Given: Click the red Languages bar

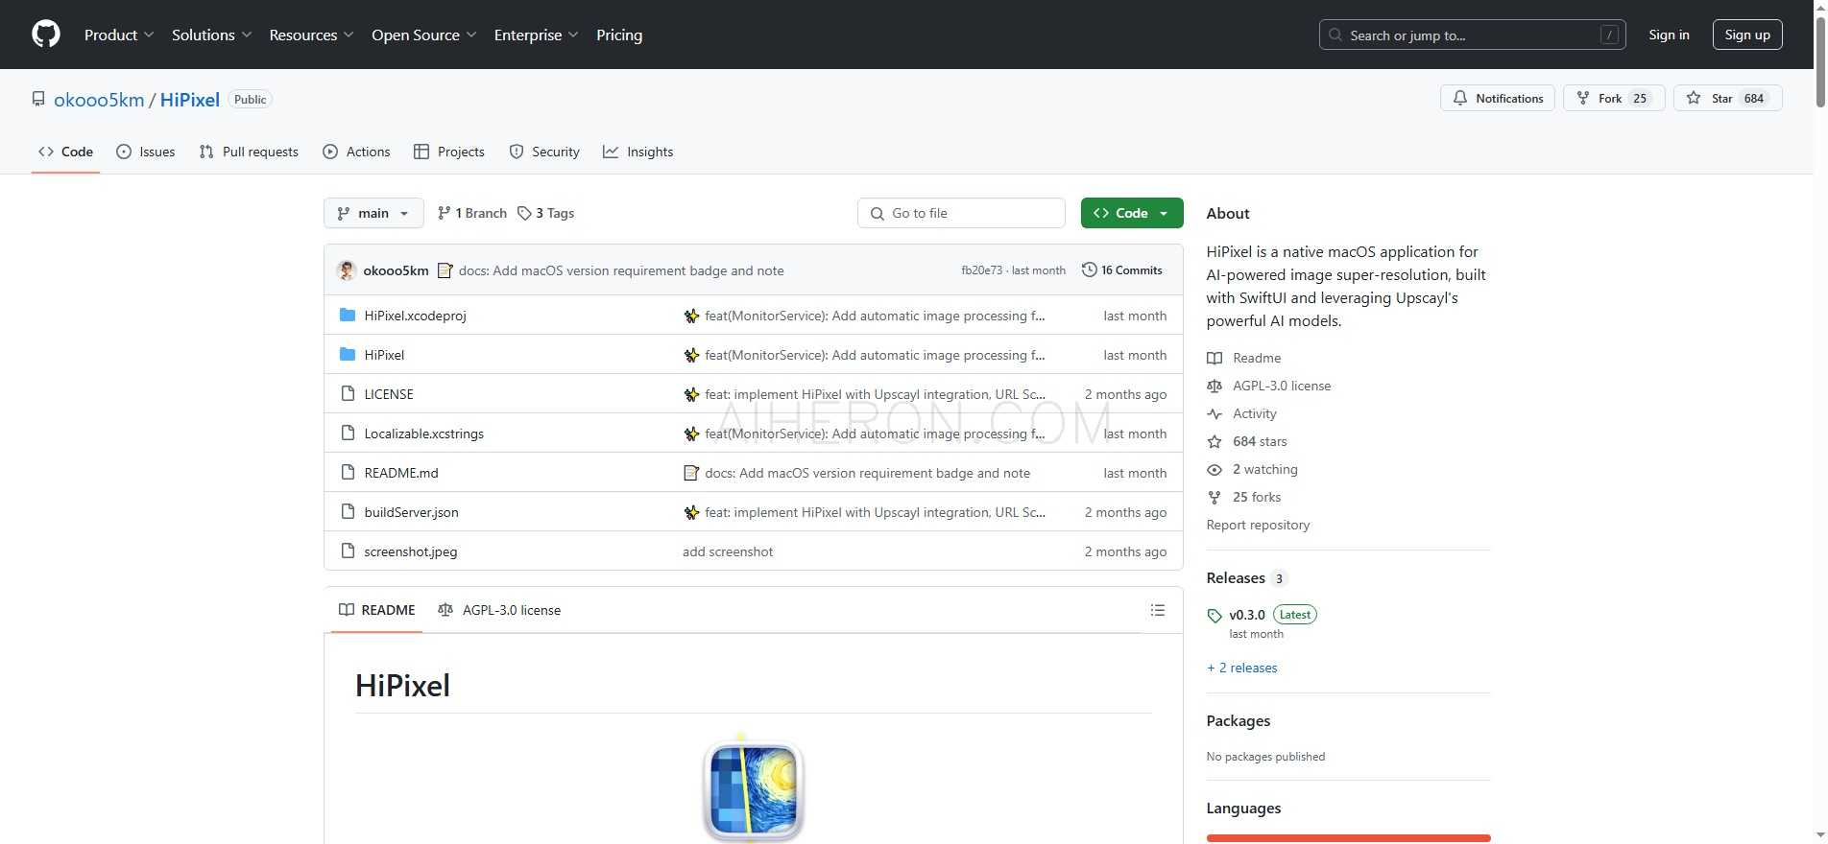Looking at the screenshot, I should pos(1348,838).
